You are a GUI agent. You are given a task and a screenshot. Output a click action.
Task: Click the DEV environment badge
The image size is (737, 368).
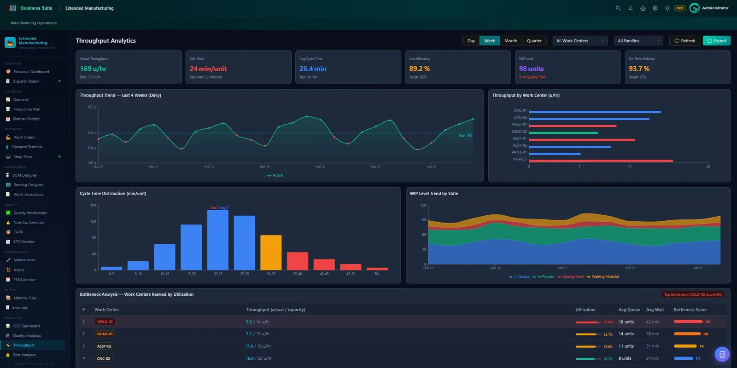pos(680,8)
